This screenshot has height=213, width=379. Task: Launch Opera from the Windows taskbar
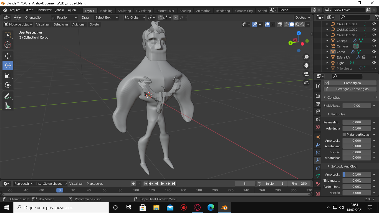click(197, 207)
